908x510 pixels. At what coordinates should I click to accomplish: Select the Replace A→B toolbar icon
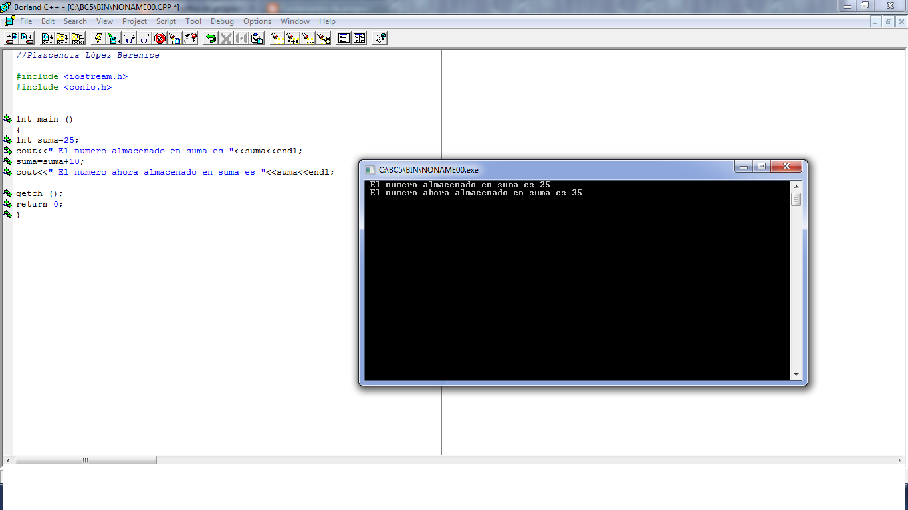coord(292,38)
